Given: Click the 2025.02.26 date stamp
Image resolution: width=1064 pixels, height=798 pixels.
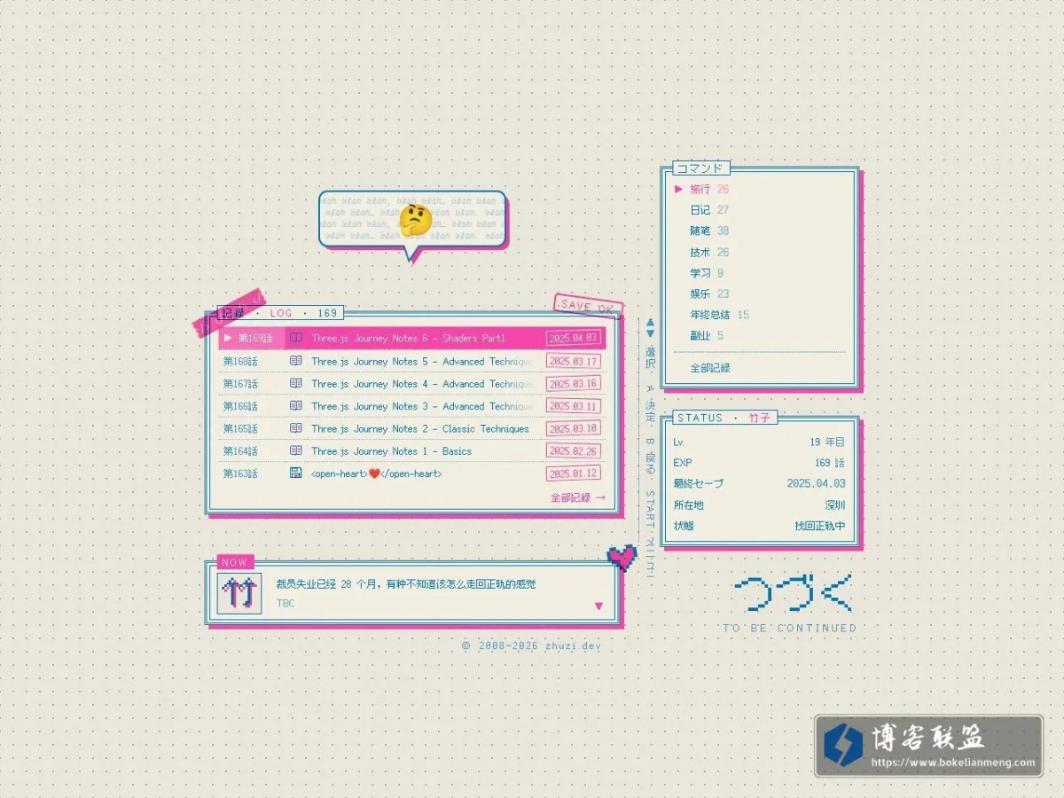Looking at the screenshot, I should [573, 450].
